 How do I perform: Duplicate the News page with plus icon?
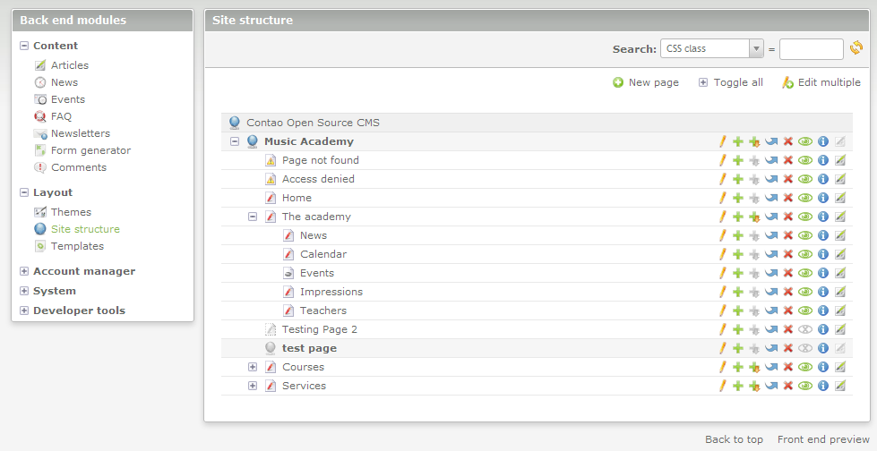point(738,235)
